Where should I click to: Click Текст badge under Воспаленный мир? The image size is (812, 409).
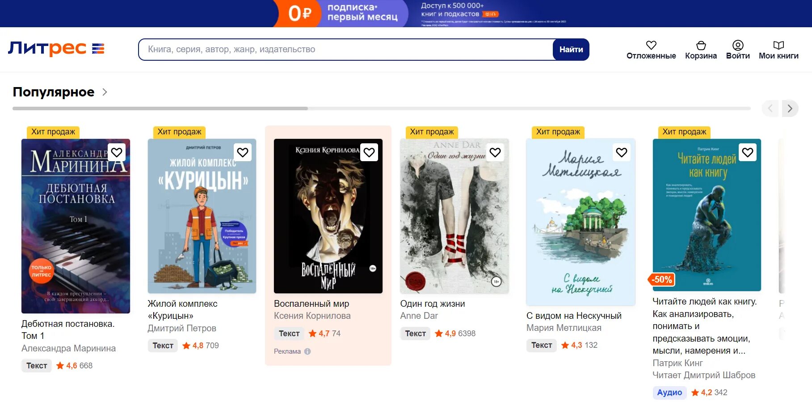click(x=289, y=334)
